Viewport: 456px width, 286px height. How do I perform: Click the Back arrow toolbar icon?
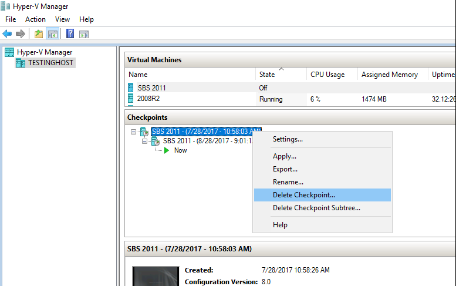(x=7, y=34)
